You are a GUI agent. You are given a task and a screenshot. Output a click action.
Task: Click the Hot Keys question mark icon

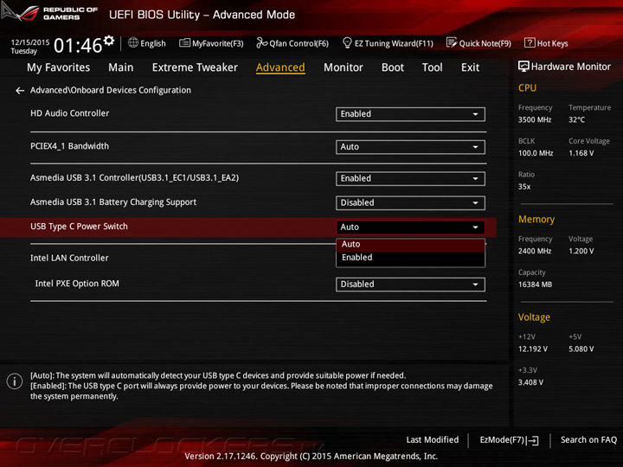pyautogui.click(x=530, y=42)
